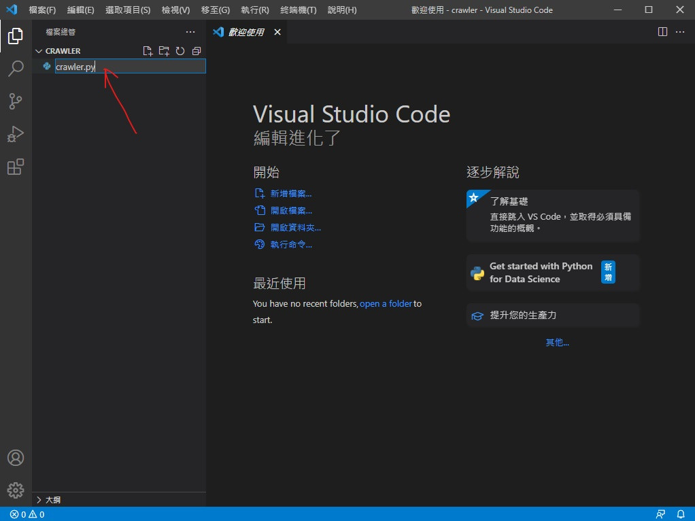This screenshot has height=521, width=695.
Task: Open the 選取項目(S) menu
Action: [x=128, y=10]
